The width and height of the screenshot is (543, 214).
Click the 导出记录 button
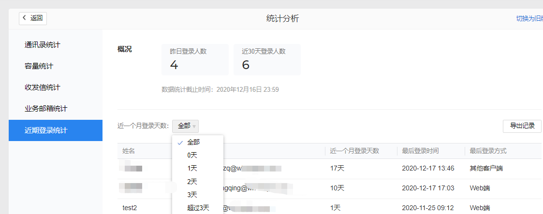pyautogui.click(x=522, y=126)
